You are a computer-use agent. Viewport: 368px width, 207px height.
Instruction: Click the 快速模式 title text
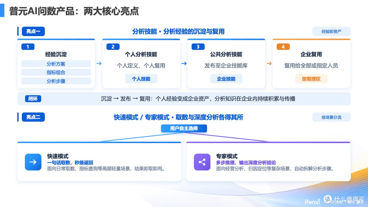tap(58, 156)
